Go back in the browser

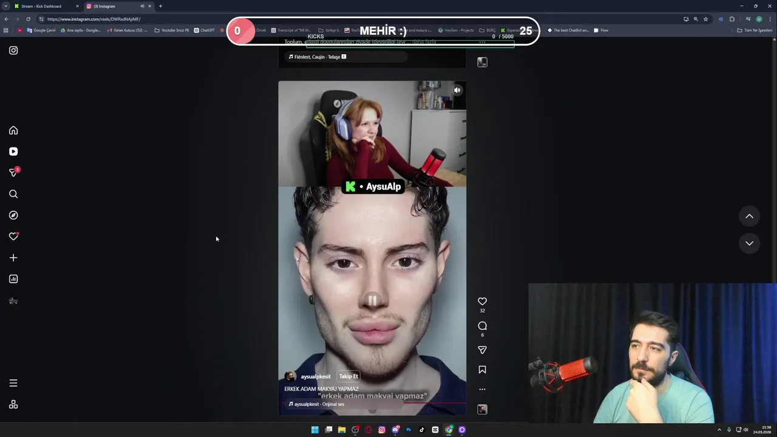click(x=6, y=19)
